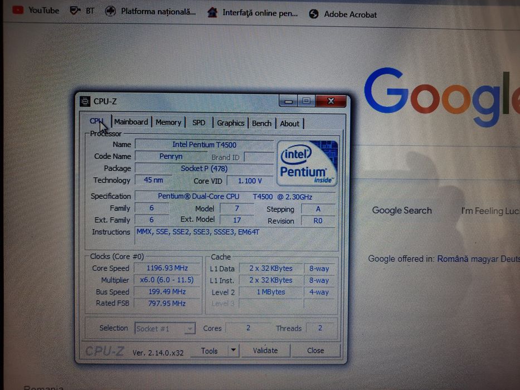Click the Package value Socket P (478)

[x=205, y=168]
